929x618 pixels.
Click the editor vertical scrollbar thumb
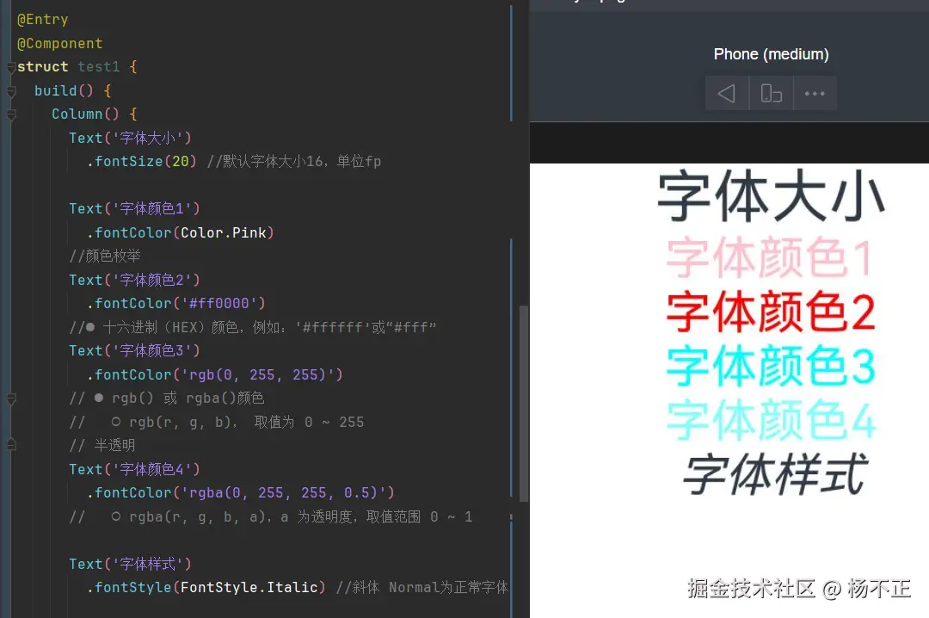pyautogui.click(x=523, y=404)
